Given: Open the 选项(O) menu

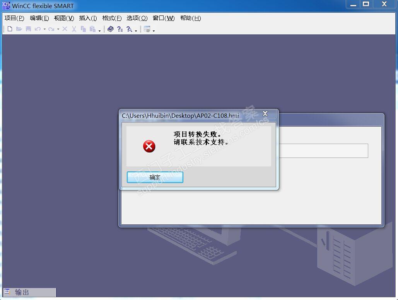Looking at the screenshot, I should [x=137, y=18].
